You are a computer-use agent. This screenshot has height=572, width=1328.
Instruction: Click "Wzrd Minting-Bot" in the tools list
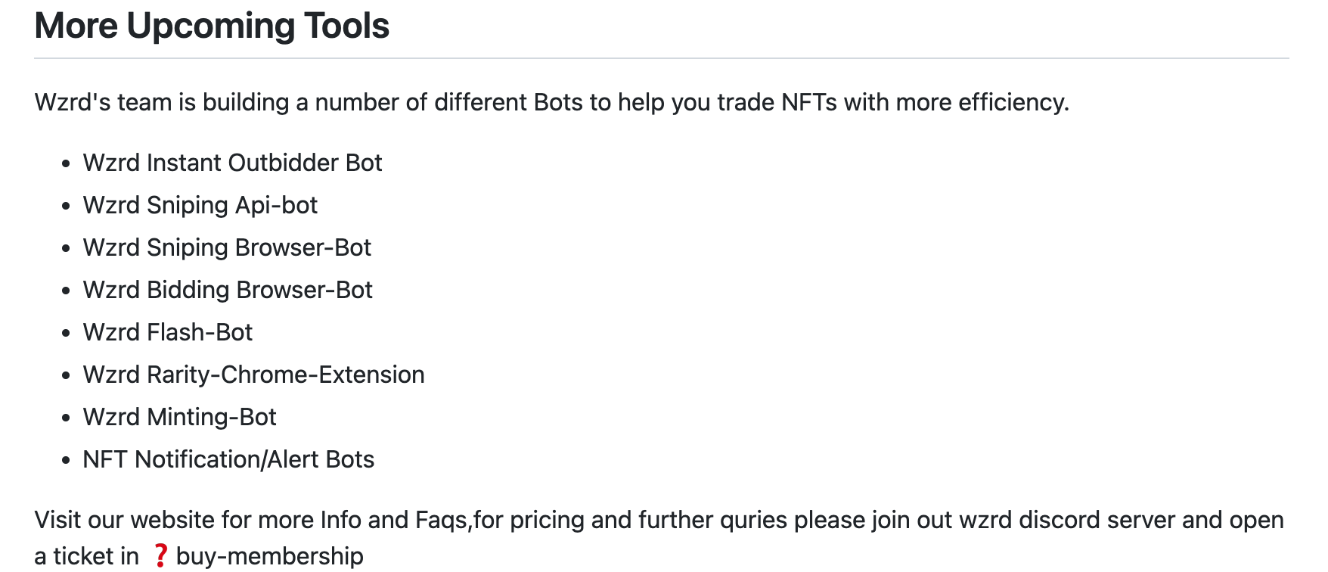179,417
